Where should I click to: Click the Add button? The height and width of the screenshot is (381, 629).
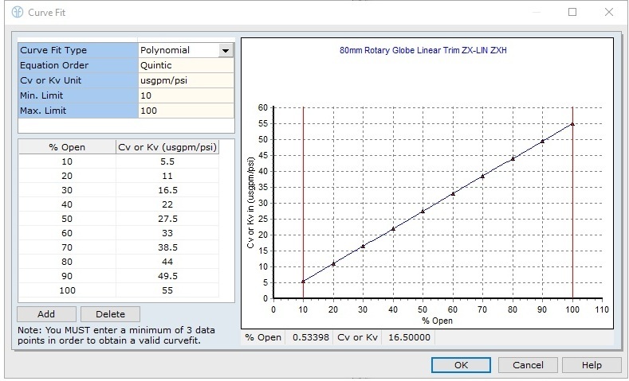coord(46,314)
